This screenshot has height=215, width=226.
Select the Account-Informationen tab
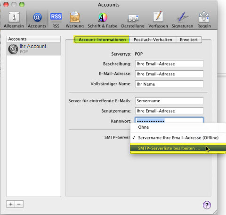pos(102,40)
